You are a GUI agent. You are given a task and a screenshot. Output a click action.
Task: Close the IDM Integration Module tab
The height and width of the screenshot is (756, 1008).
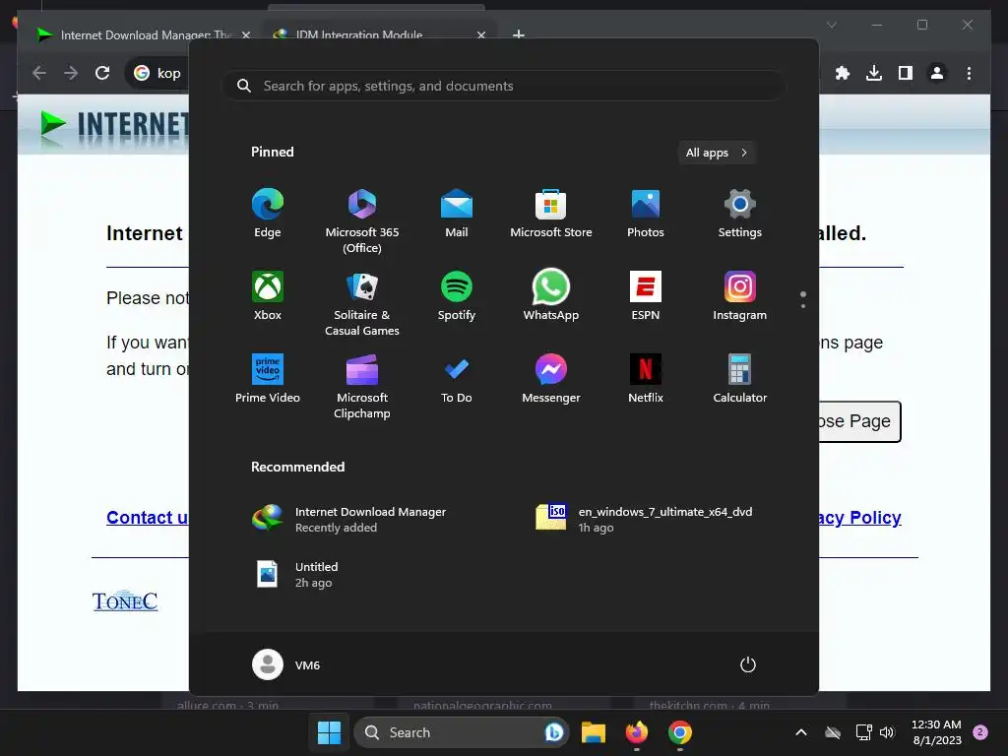(x=480, y=34)
